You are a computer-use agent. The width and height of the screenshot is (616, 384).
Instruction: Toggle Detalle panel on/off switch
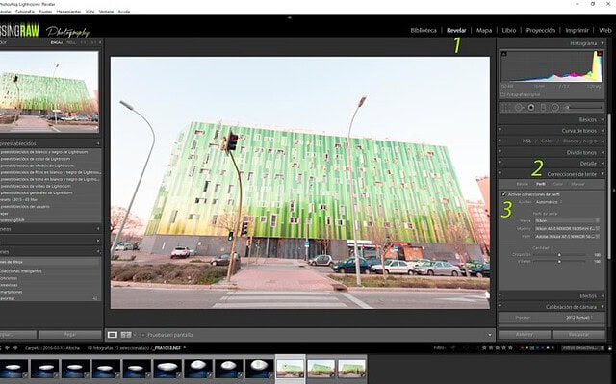500,162
